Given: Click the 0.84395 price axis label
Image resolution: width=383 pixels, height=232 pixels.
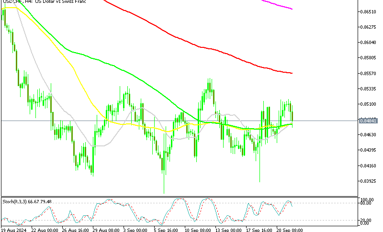Looking at the screenshot, I should [368, 150].
